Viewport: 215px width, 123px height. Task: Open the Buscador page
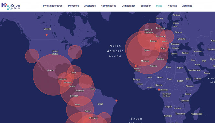tap(145, 6)
